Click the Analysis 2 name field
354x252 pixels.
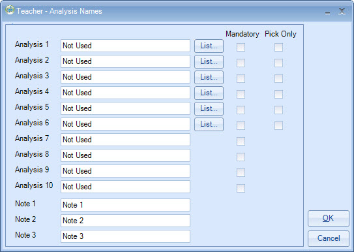[x=125, y=61]
